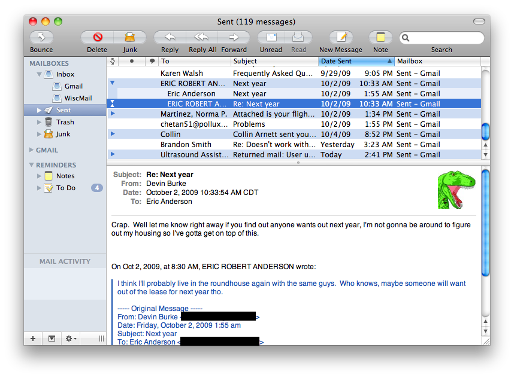Click preview pane scroll up arrow
The image size is (514, 378).
pos(485,321)
